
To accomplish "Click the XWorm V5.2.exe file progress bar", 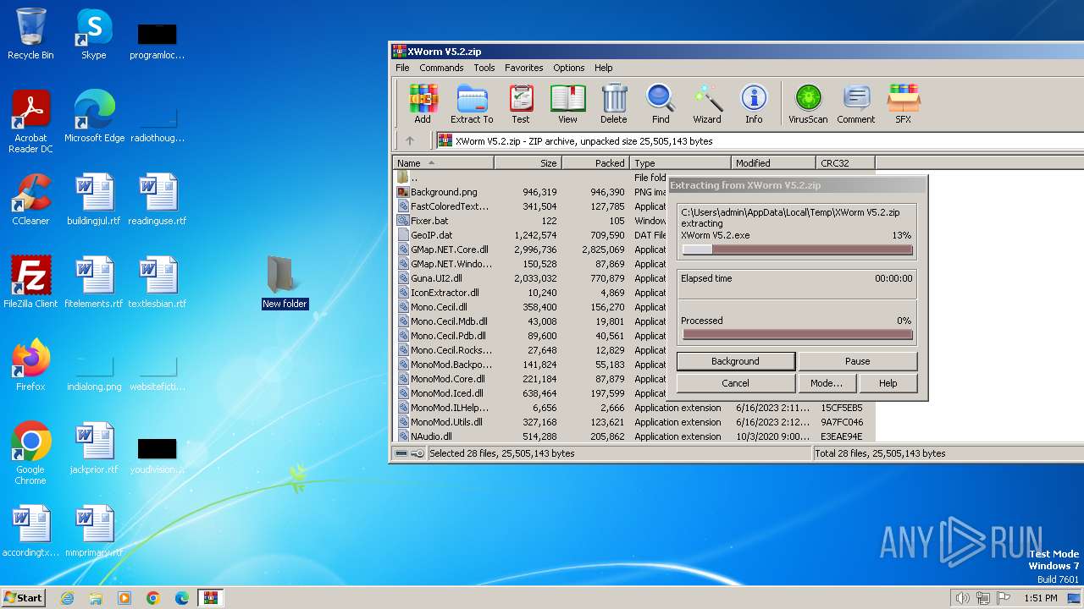I will [x=797, y=250].
